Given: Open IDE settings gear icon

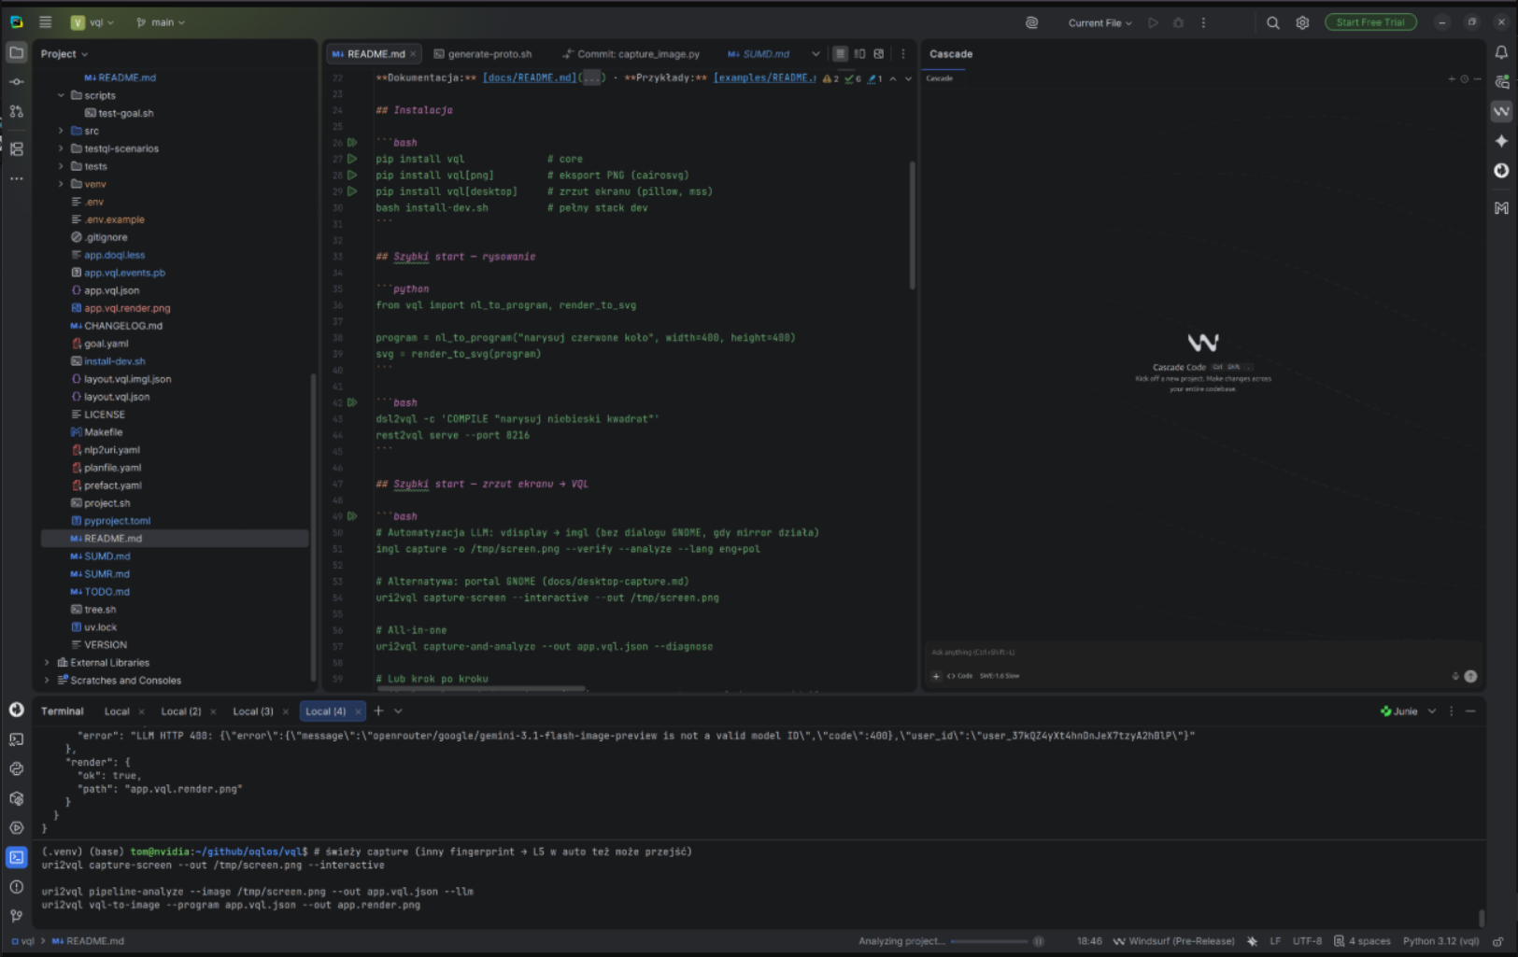Looking at the screenshot, I should pos(1302,22).
